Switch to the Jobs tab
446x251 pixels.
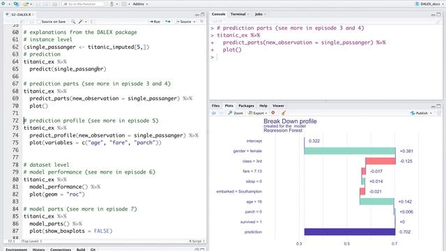coord(259,14)
